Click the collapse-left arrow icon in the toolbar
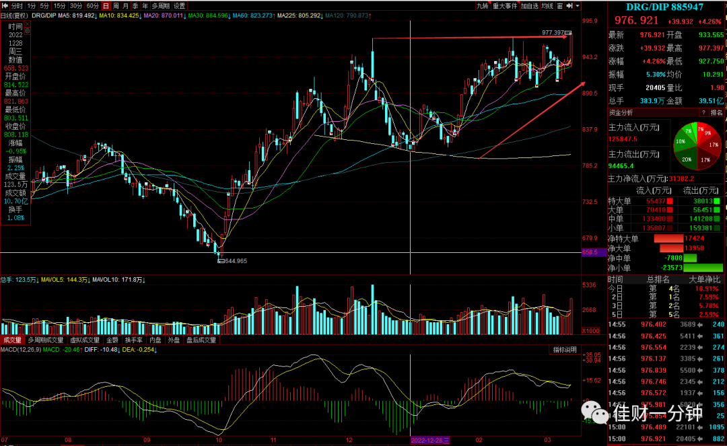 5,6
